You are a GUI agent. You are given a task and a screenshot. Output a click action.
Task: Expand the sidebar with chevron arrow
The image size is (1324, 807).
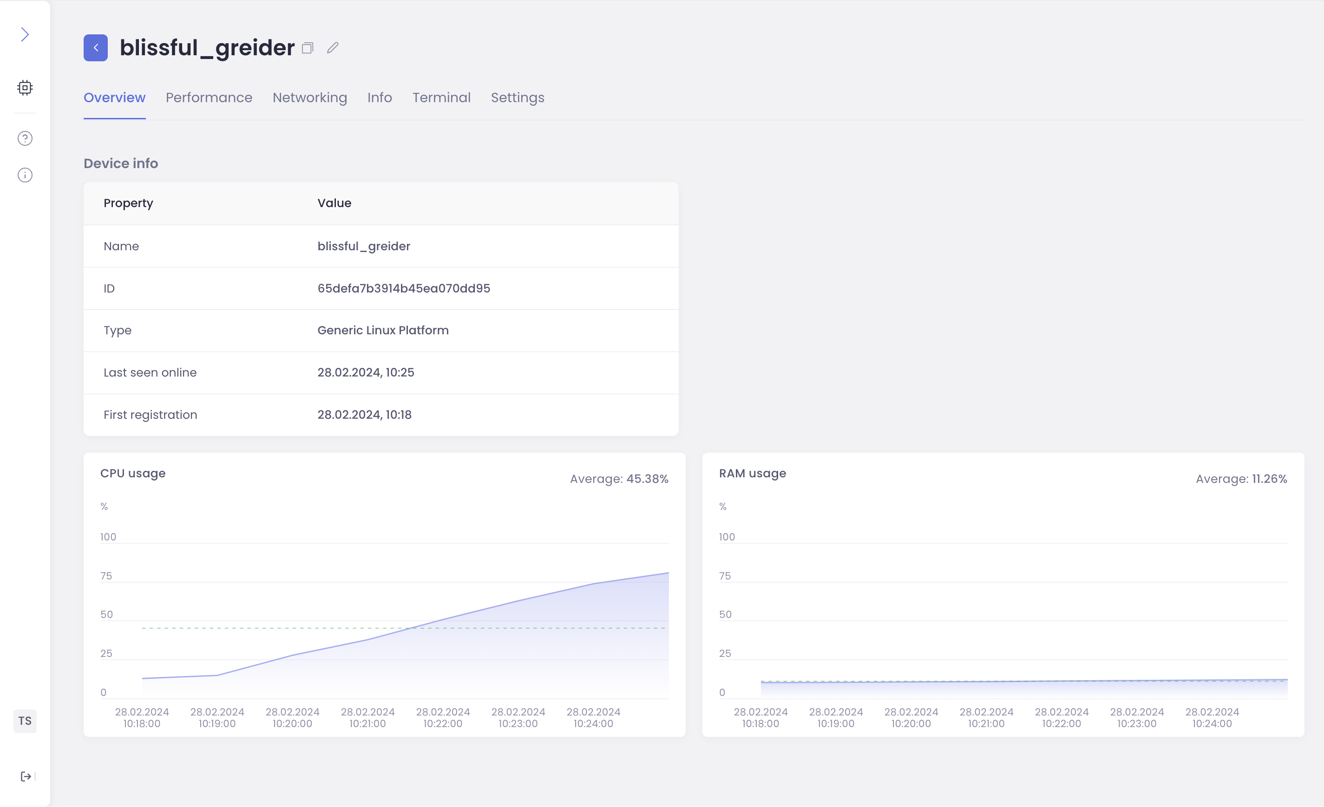pyautogui.click(x=25, y=35)
